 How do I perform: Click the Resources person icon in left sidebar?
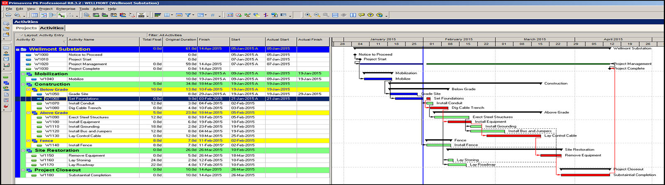click(6, 53)
